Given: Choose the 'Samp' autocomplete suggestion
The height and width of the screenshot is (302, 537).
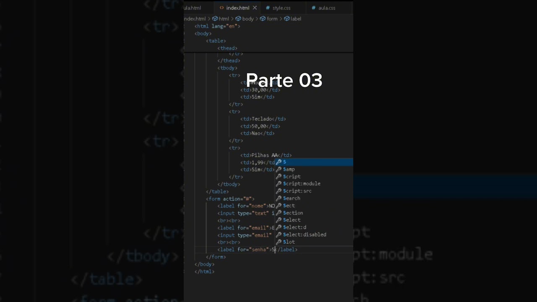Looking at the screenshot, I should click(x=314, y=169).
